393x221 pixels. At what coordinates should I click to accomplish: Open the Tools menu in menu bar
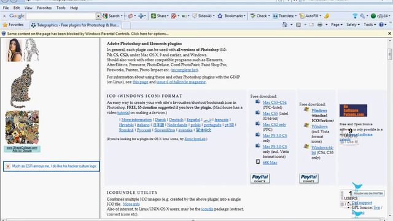pyautogui.click(x=61, y=8)
